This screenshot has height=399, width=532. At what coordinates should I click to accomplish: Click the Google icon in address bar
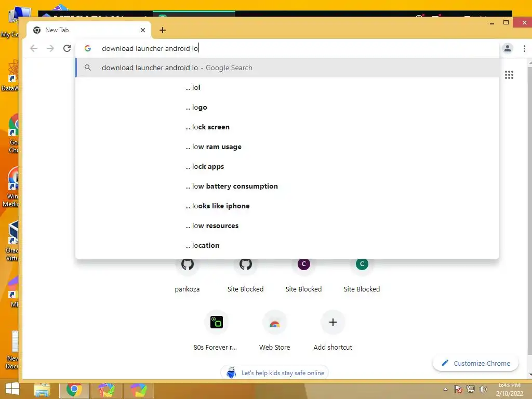87,48
